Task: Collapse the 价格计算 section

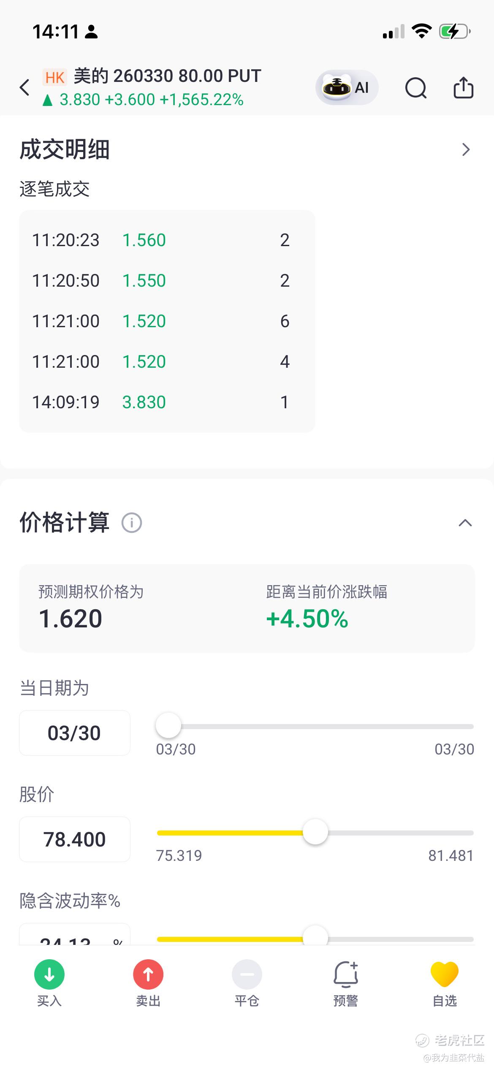Action: pyautogui.click(x=465, y=523)
